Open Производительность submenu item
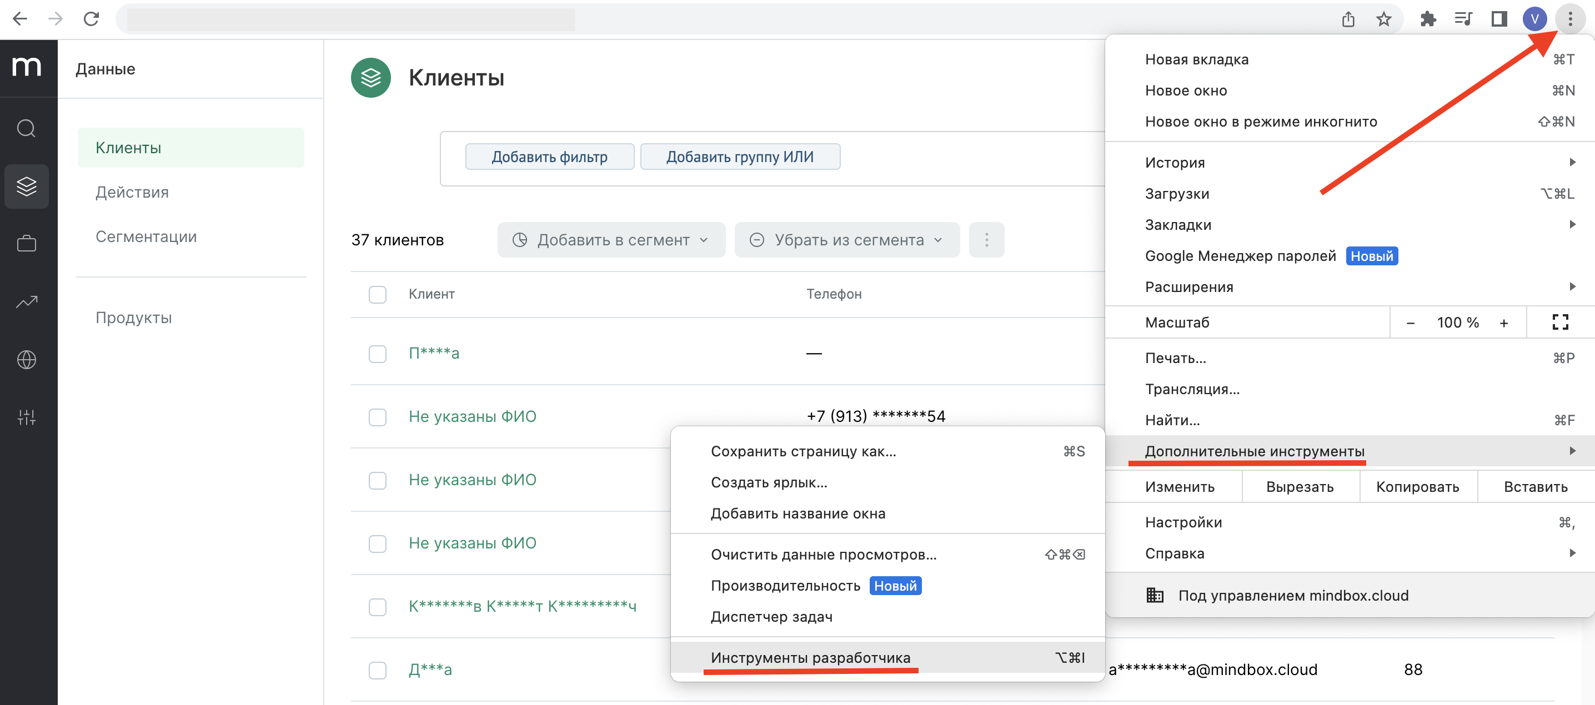The width and height of the screenshot is (1595, 705). 887,585
